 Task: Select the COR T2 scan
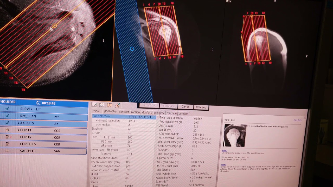click(43, 137)
